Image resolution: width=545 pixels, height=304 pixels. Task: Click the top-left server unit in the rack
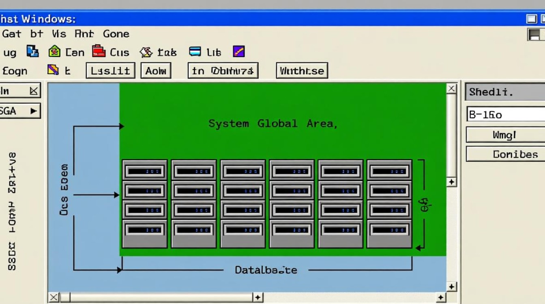(145, 171)
